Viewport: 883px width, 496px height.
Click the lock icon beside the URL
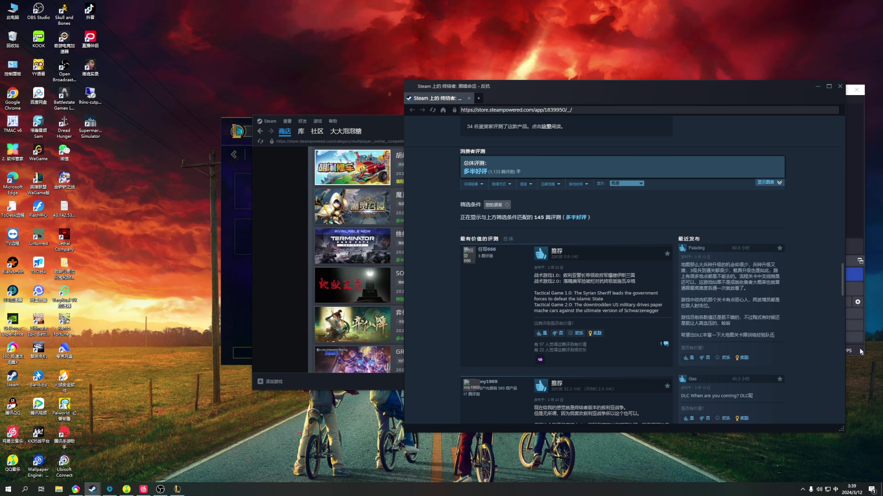454,110
